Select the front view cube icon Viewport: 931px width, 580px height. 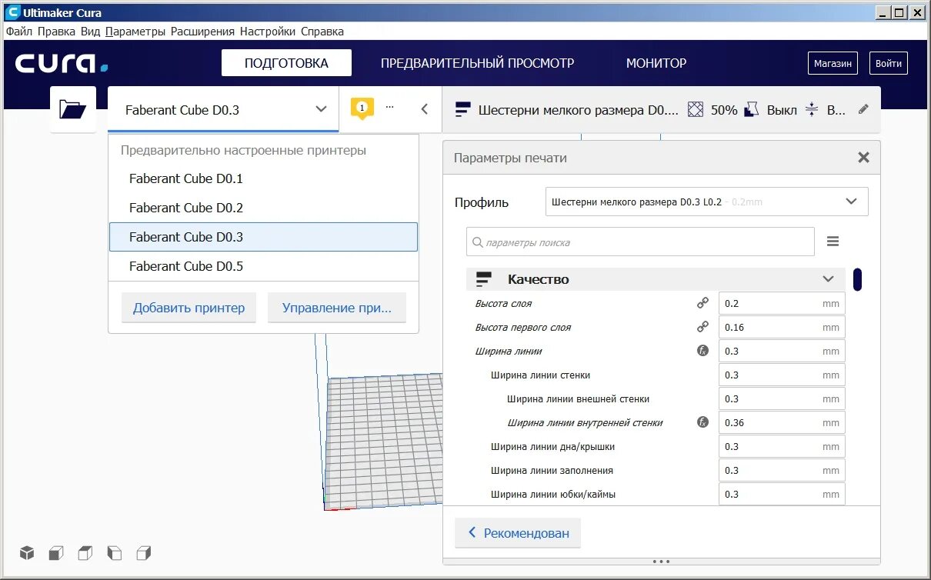(x=55, y=552)
